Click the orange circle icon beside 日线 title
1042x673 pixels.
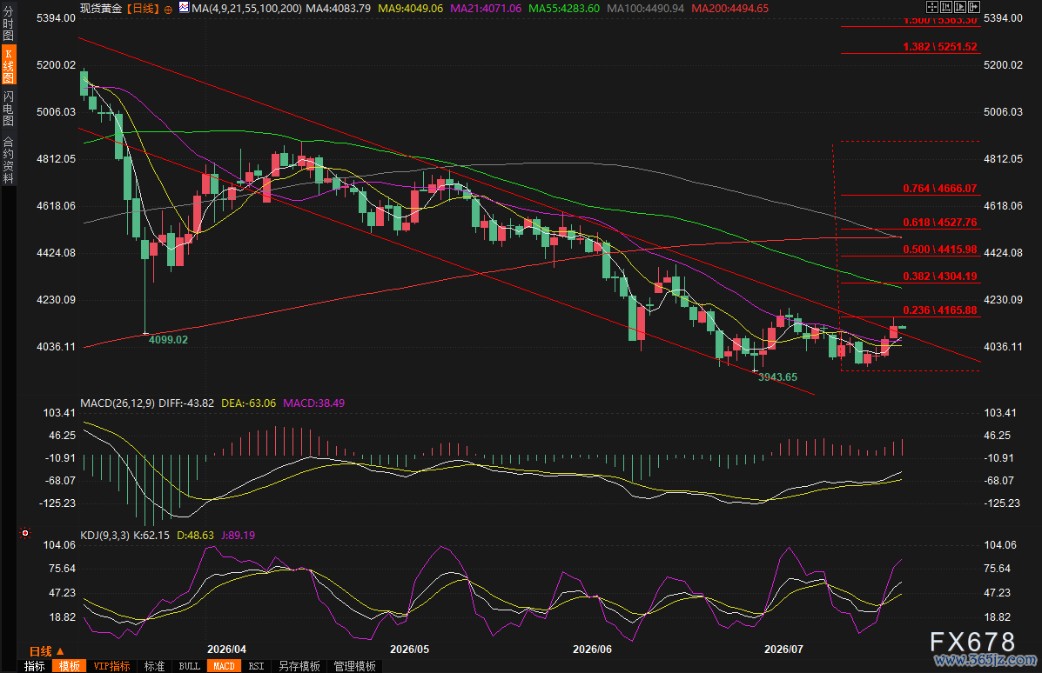click(168, 10)
